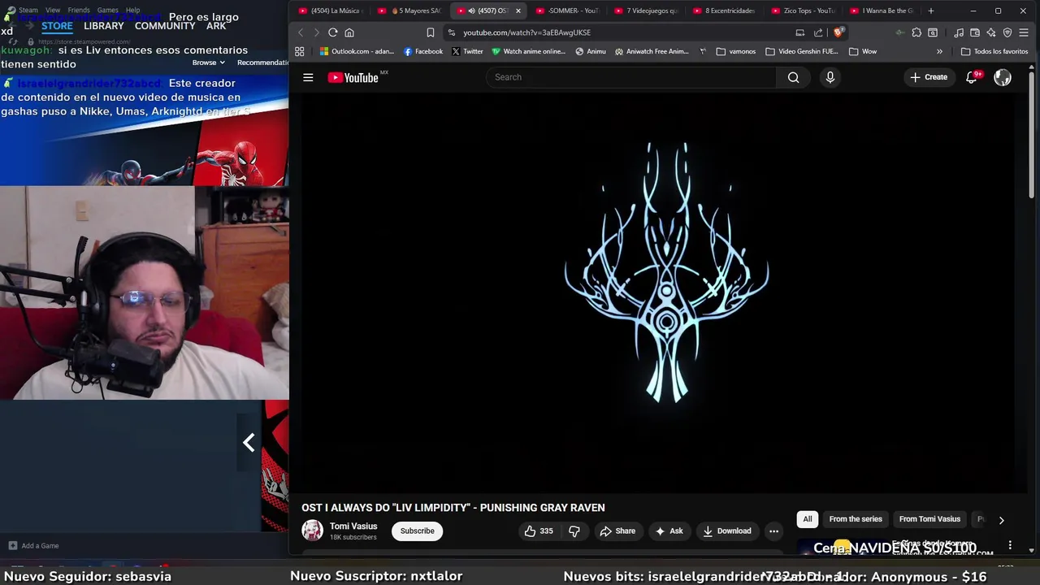The image size is (1040, 585).
Task: Expand the Todos los favoritos folder
Action: coord(994,51)
